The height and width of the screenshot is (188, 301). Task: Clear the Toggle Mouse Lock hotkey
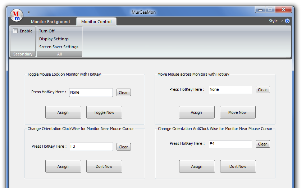[x=123, y=93]
